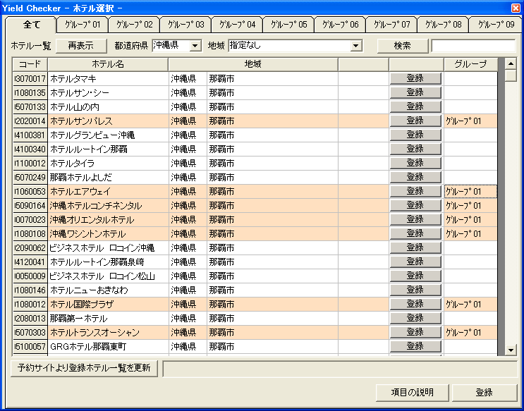Click the 予約サイトより登録ホテル一覧を更新 button
Screen dimensions: 524x411
[85, 369]
